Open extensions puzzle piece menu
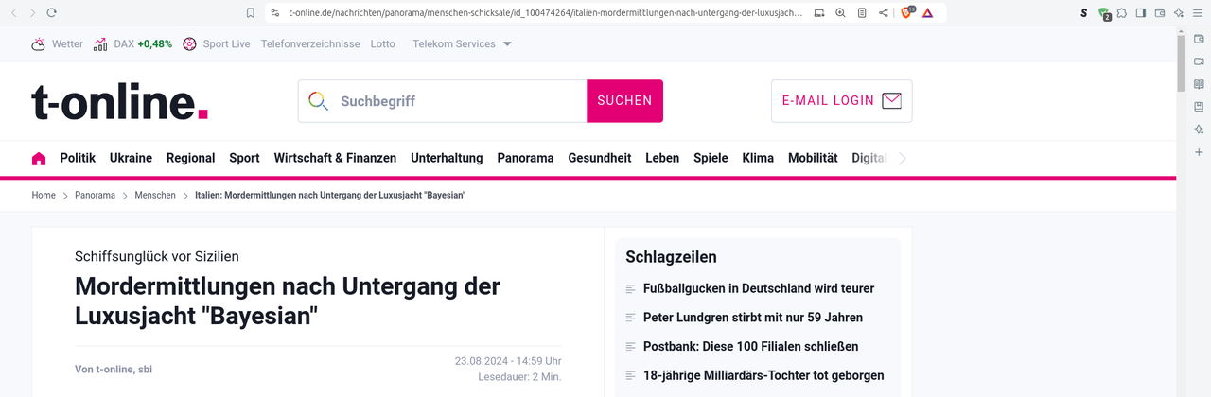Screen dimensions: 1211x397 [x=1122, y=12]
